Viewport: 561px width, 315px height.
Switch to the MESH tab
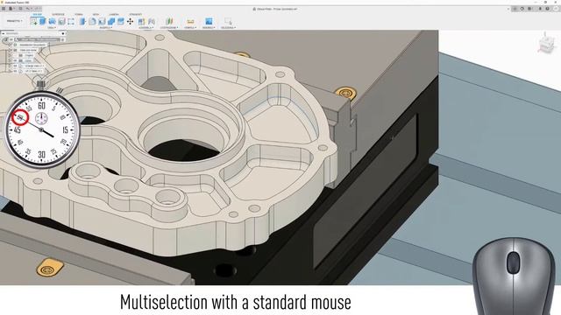(96, 15)
